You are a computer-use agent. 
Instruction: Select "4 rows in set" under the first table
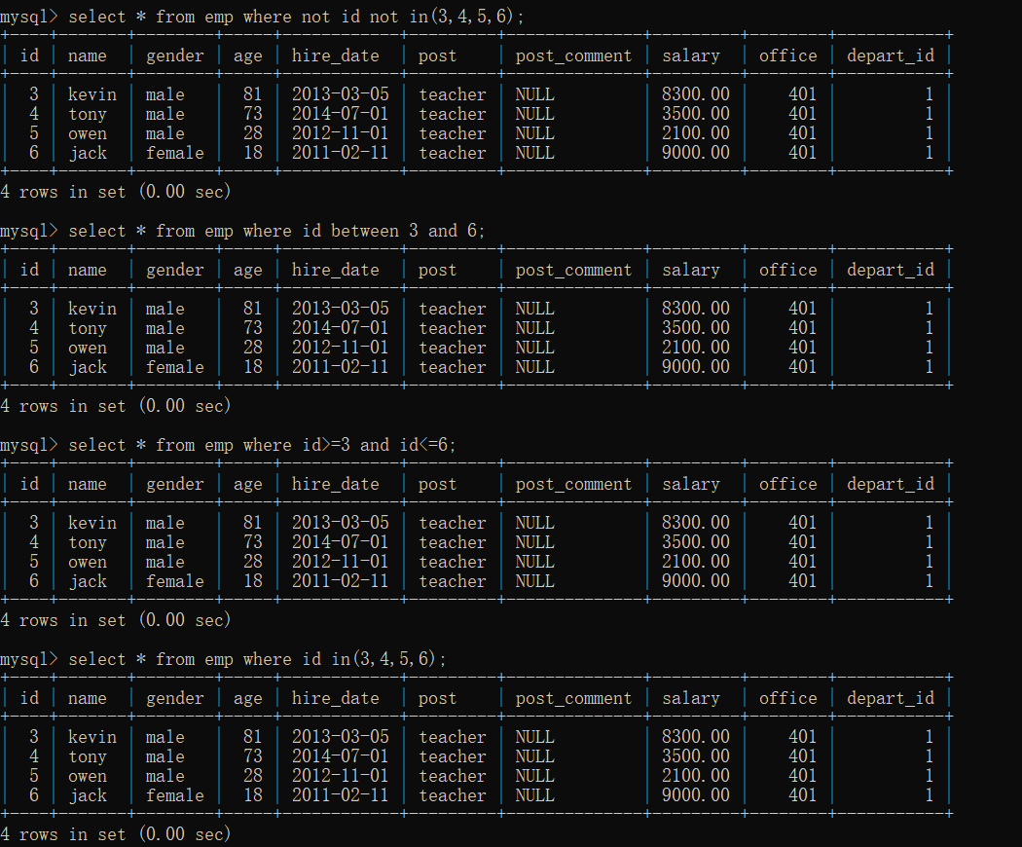click(63, 192)
